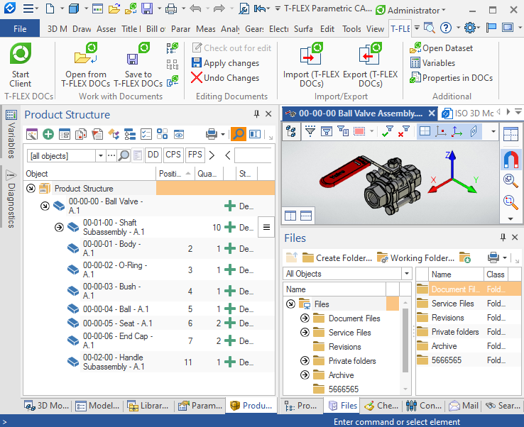This screenshot has height=427, width=524.
Task: Click Save to T-FLEX DOCs
Action: 138,65
